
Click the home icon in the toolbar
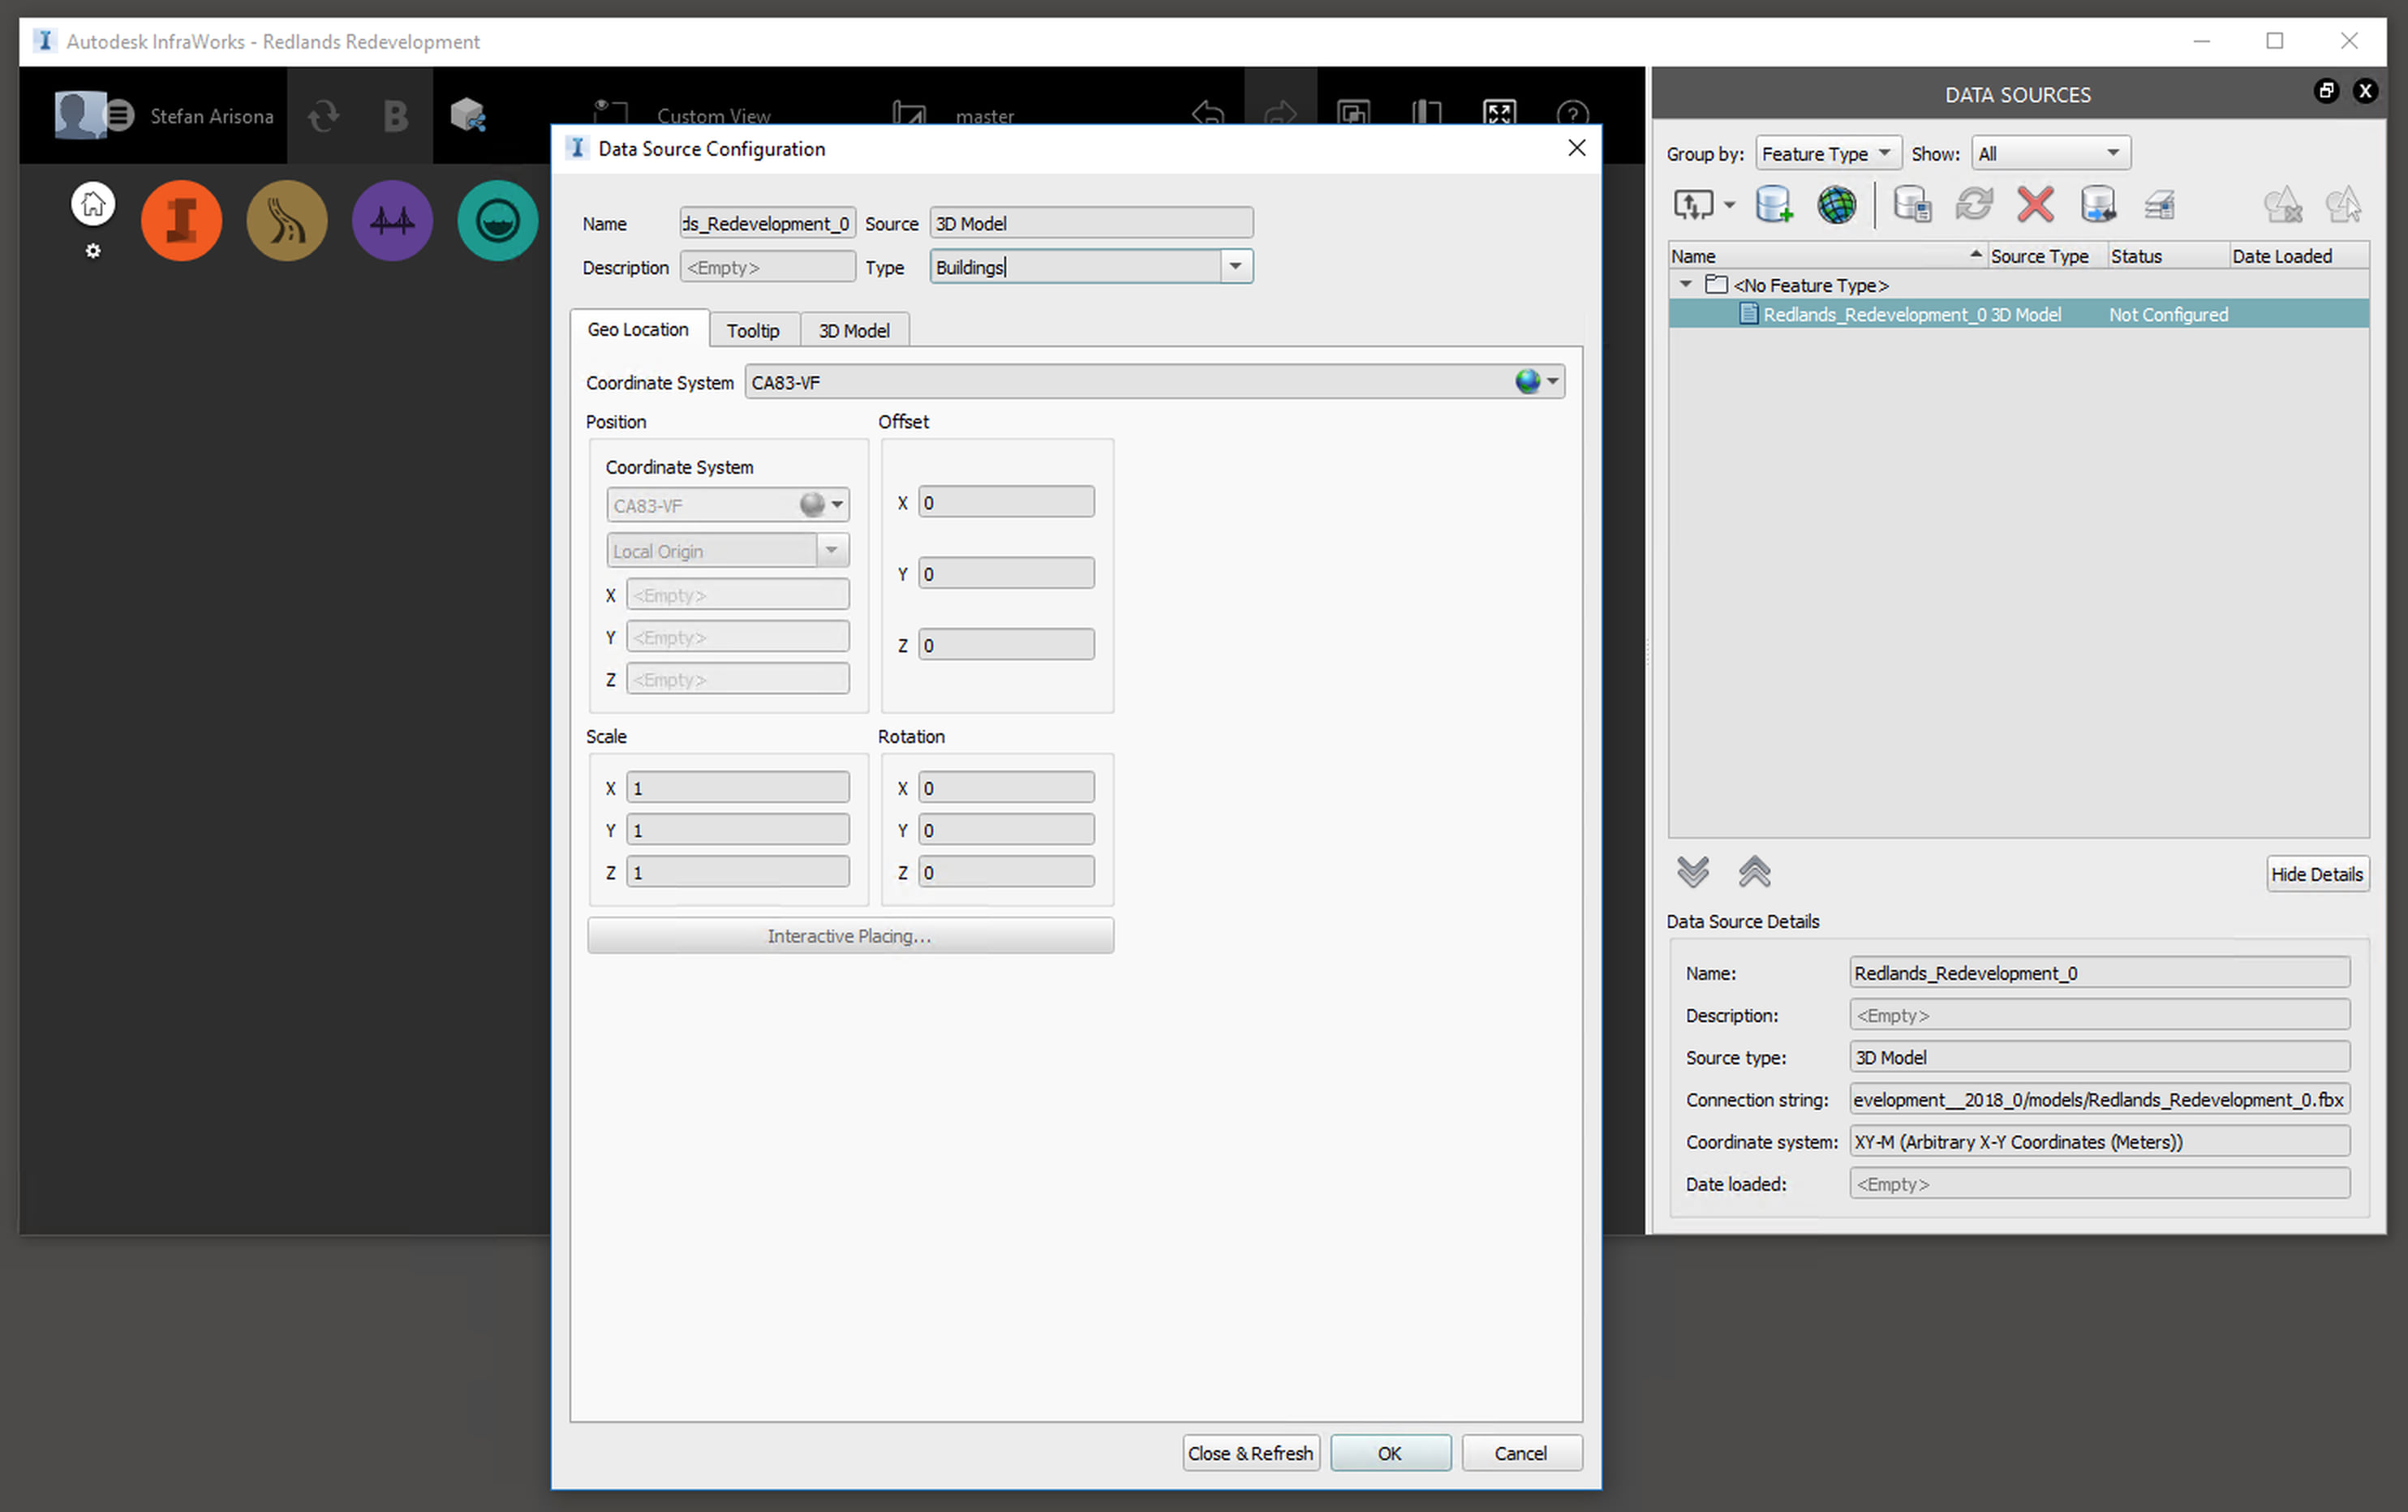click(x=93, y=205)
